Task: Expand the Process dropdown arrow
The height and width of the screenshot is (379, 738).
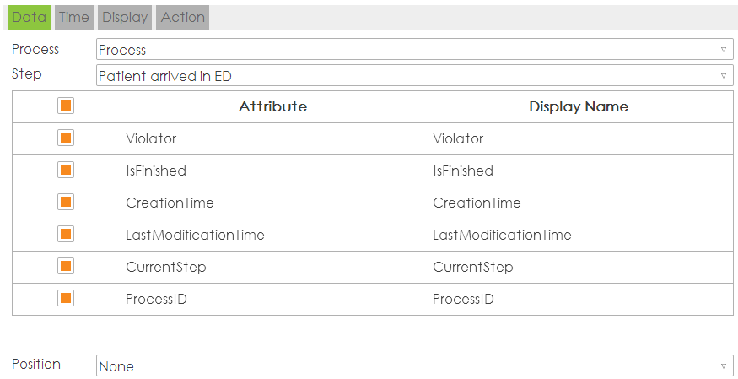Action: point(723,50)
